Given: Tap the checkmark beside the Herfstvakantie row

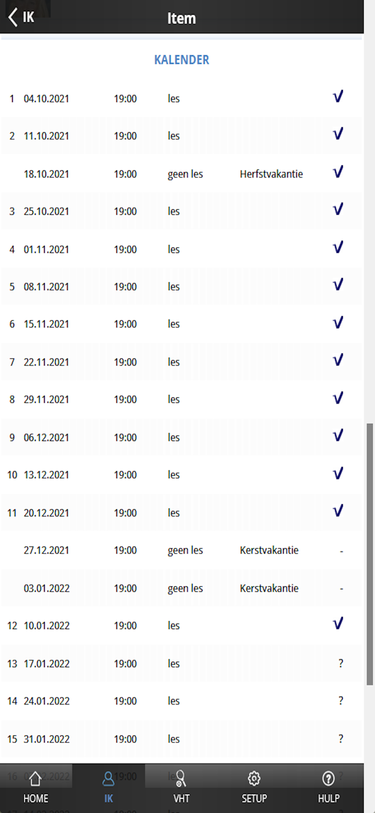Looking at the screenshot, I should (x=338, y=171).
